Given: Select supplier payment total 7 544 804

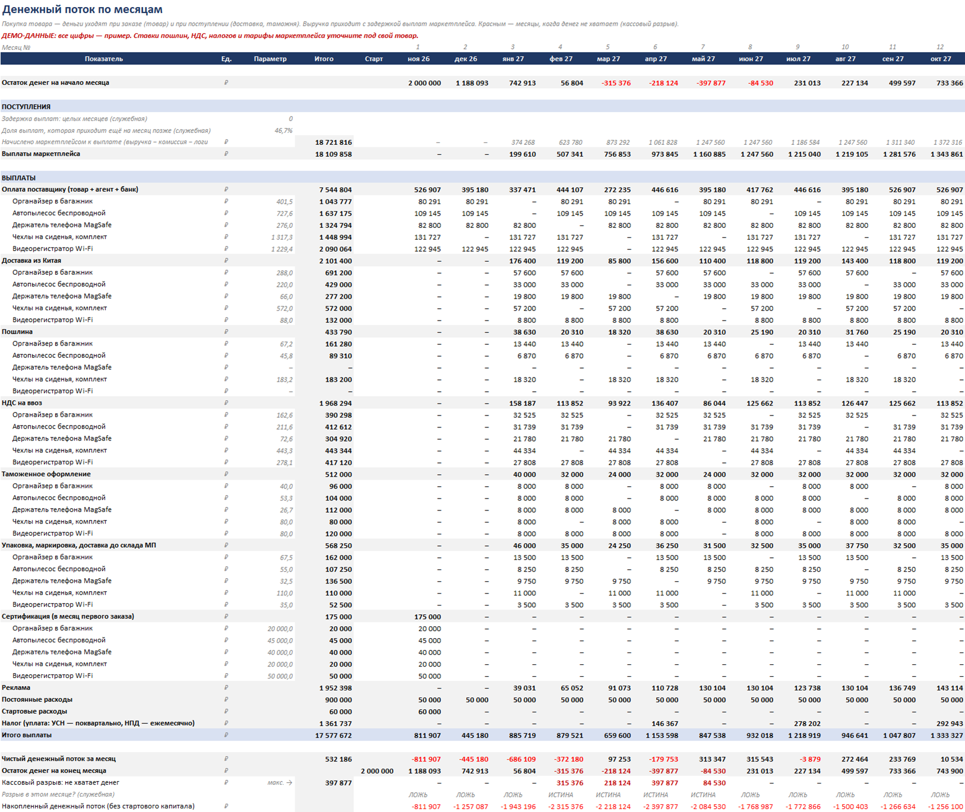Looking at the screenshot, I should point(336,190).
